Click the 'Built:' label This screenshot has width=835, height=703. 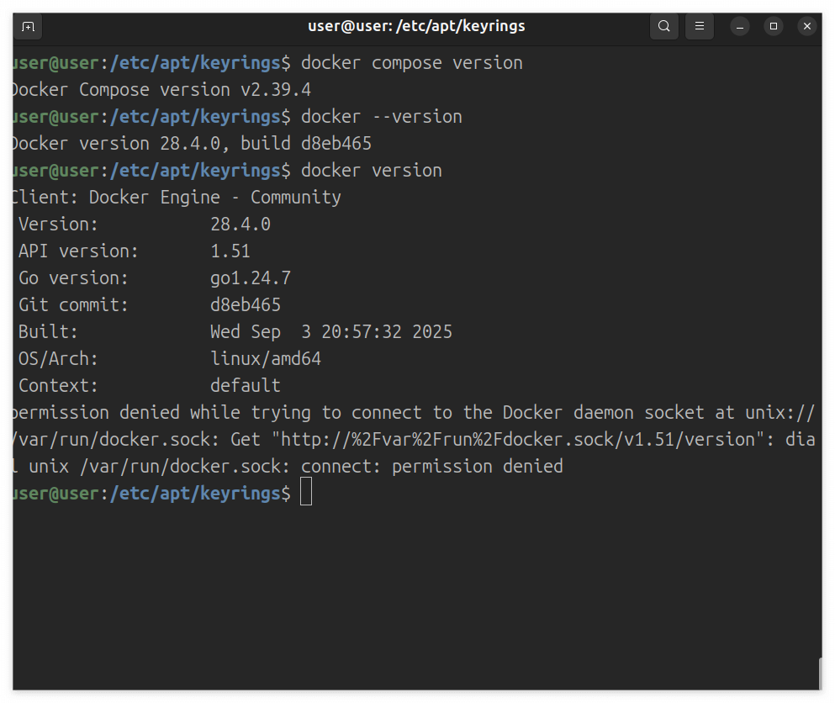(x=48, y=332)
